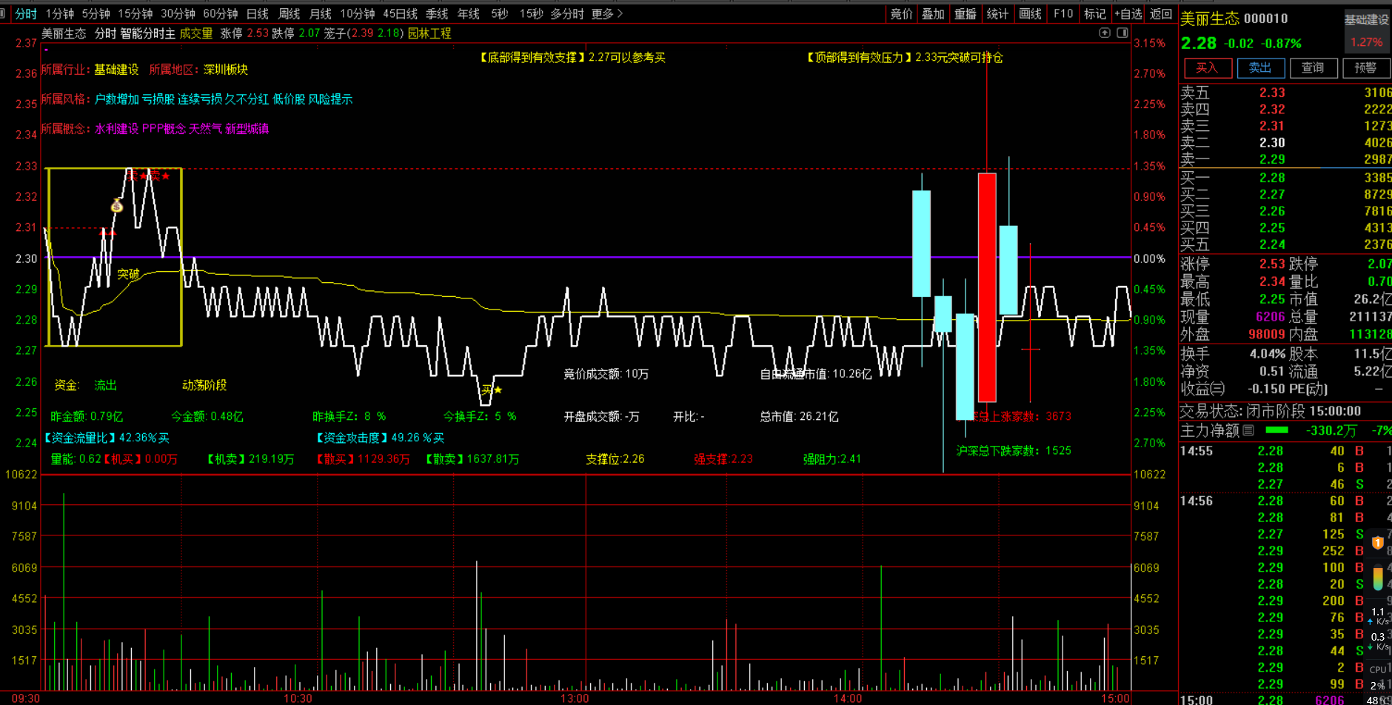This screenshot has height=705, width=1392.
Task: Open the 主力净额 detail list icon
Action: (1248, 430)
